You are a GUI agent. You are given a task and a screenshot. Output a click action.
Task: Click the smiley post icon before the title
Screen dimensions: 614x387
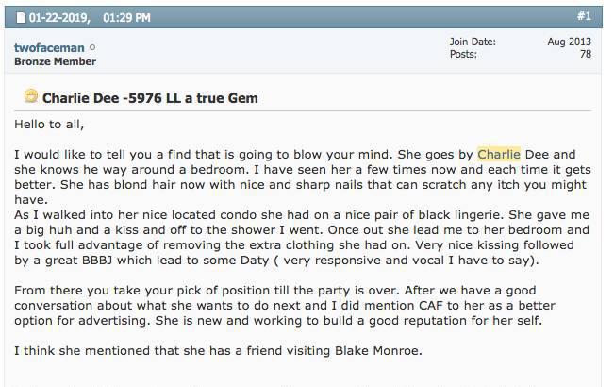point(31,96)
